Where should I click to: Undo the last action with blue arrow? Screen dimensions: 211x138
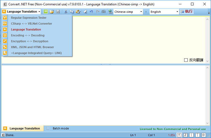coord(91,12)
